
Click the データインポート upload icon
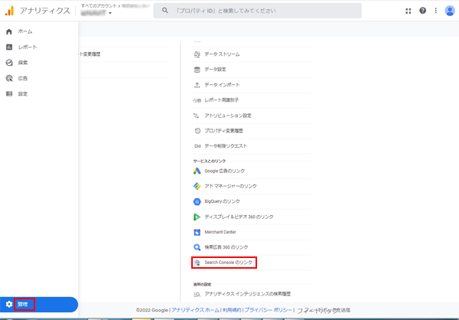(197, 85)
